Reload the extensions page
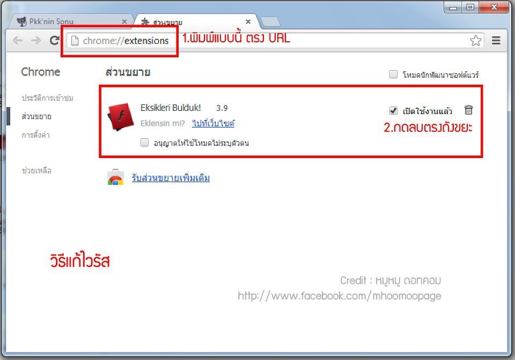 coord(54,40)
